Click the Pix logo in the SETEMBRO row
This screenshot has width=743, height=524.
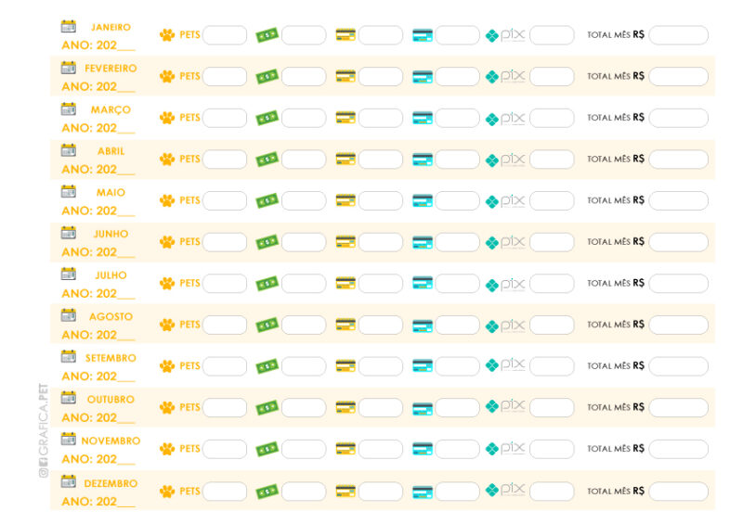coord(505,365)
